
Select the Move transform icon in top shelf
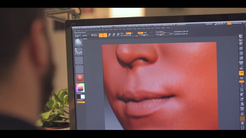point(109,35)
